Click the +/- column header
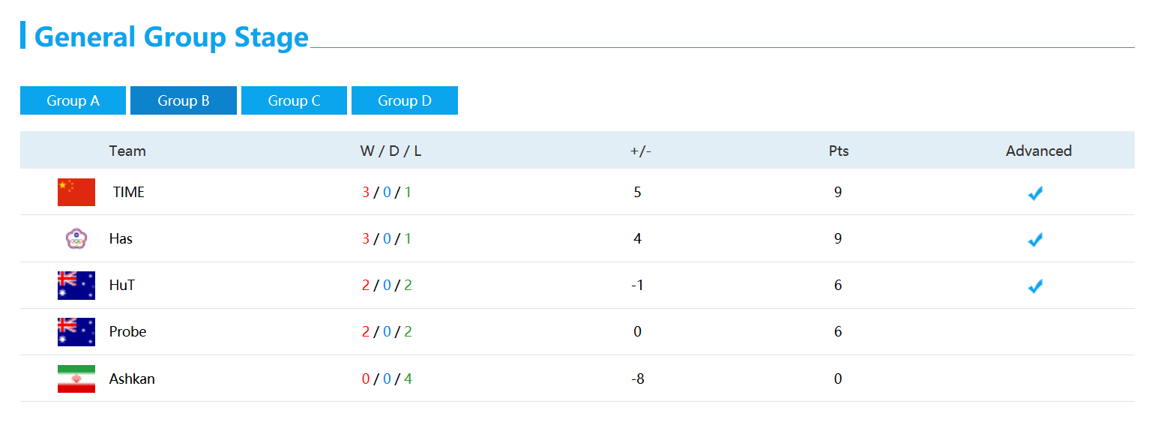 point(641,151)
